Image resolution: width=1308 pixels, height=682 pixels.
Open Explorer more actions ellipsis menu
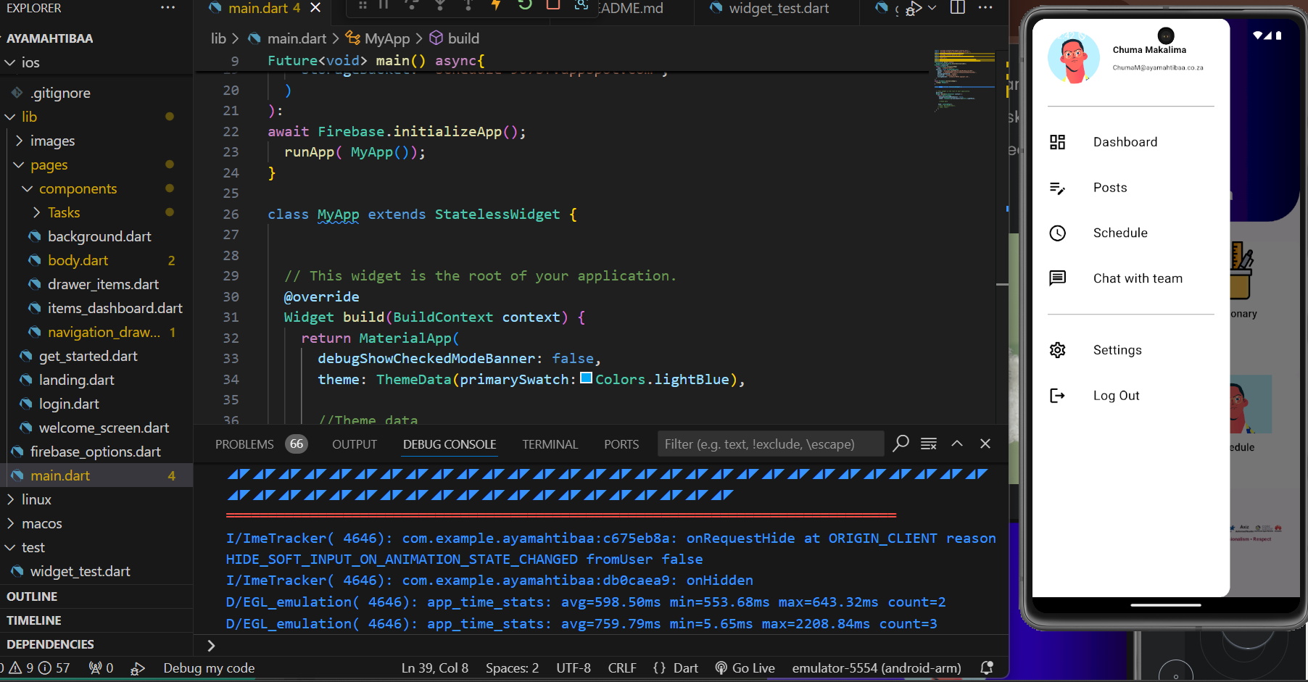[x=168, y=8]
